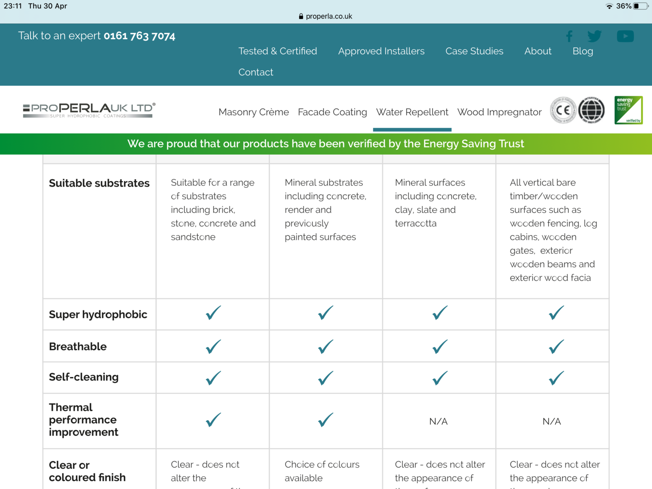652x489 pixels.
Task: Go to the Contact page
Action: coord(256,72)
